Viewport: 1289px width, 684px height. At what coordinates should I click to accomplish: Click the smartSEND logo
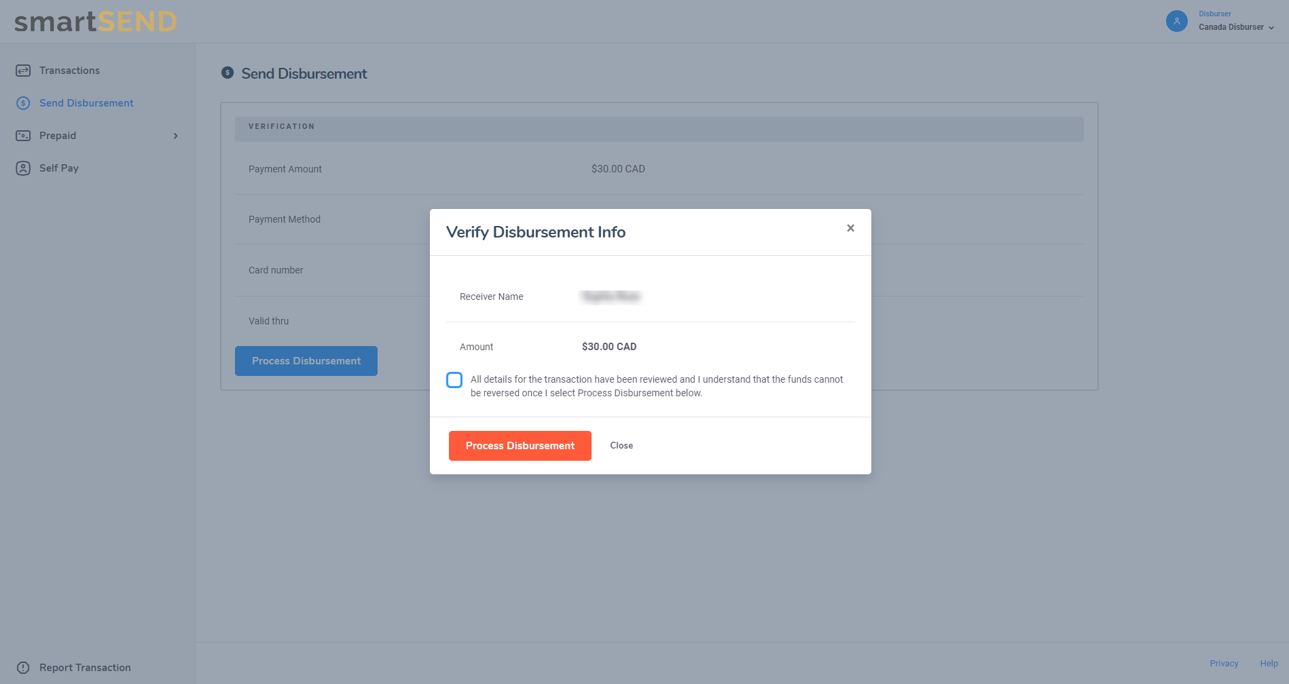tap(96, 22)
